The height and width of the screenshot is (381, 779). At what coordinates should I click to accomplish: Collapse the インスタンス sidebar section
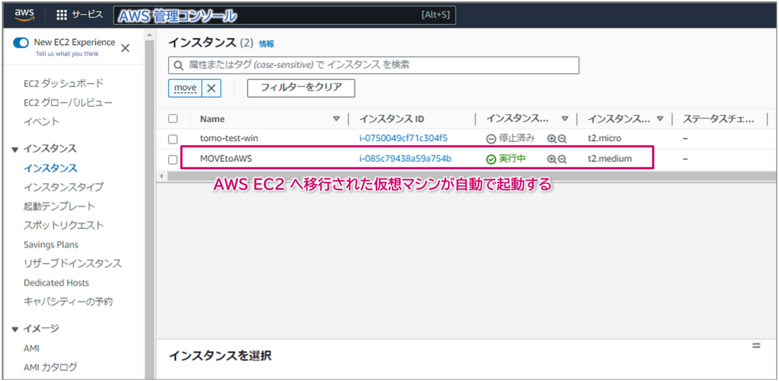click(16, 149)
